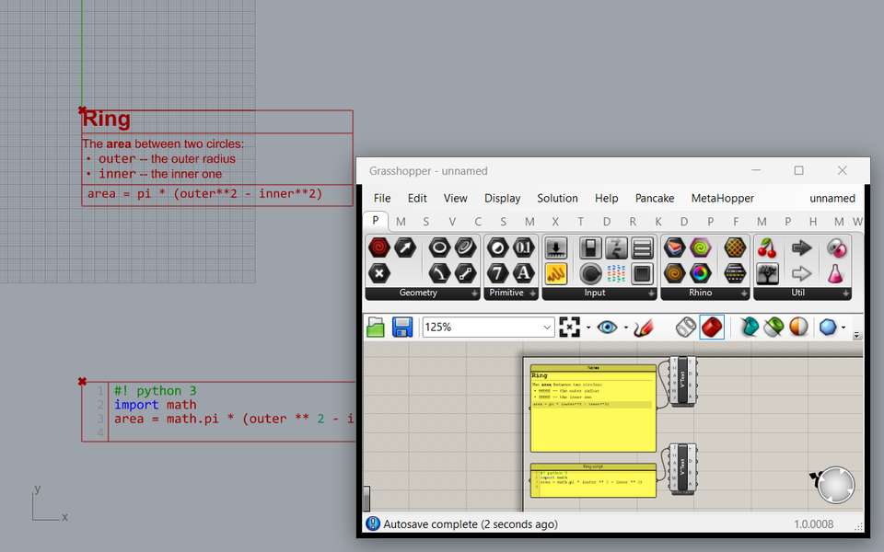The image size is (884, 552).
Task: Select the pink flask Util icon
Action: pos(835,274)
